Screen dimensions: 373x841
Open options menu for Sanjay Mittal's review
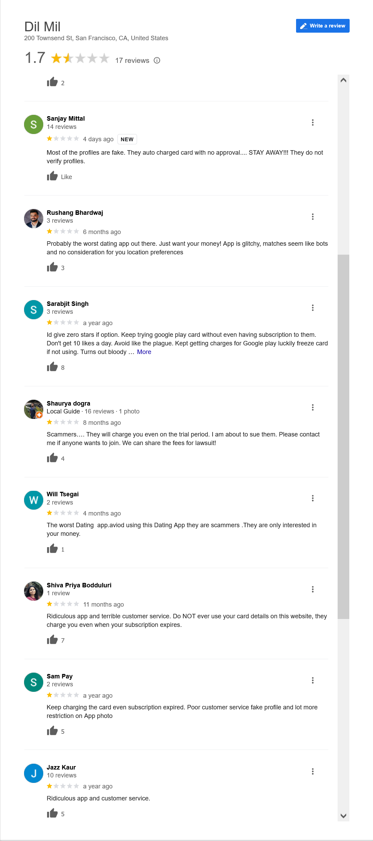(x=313, y=122)
